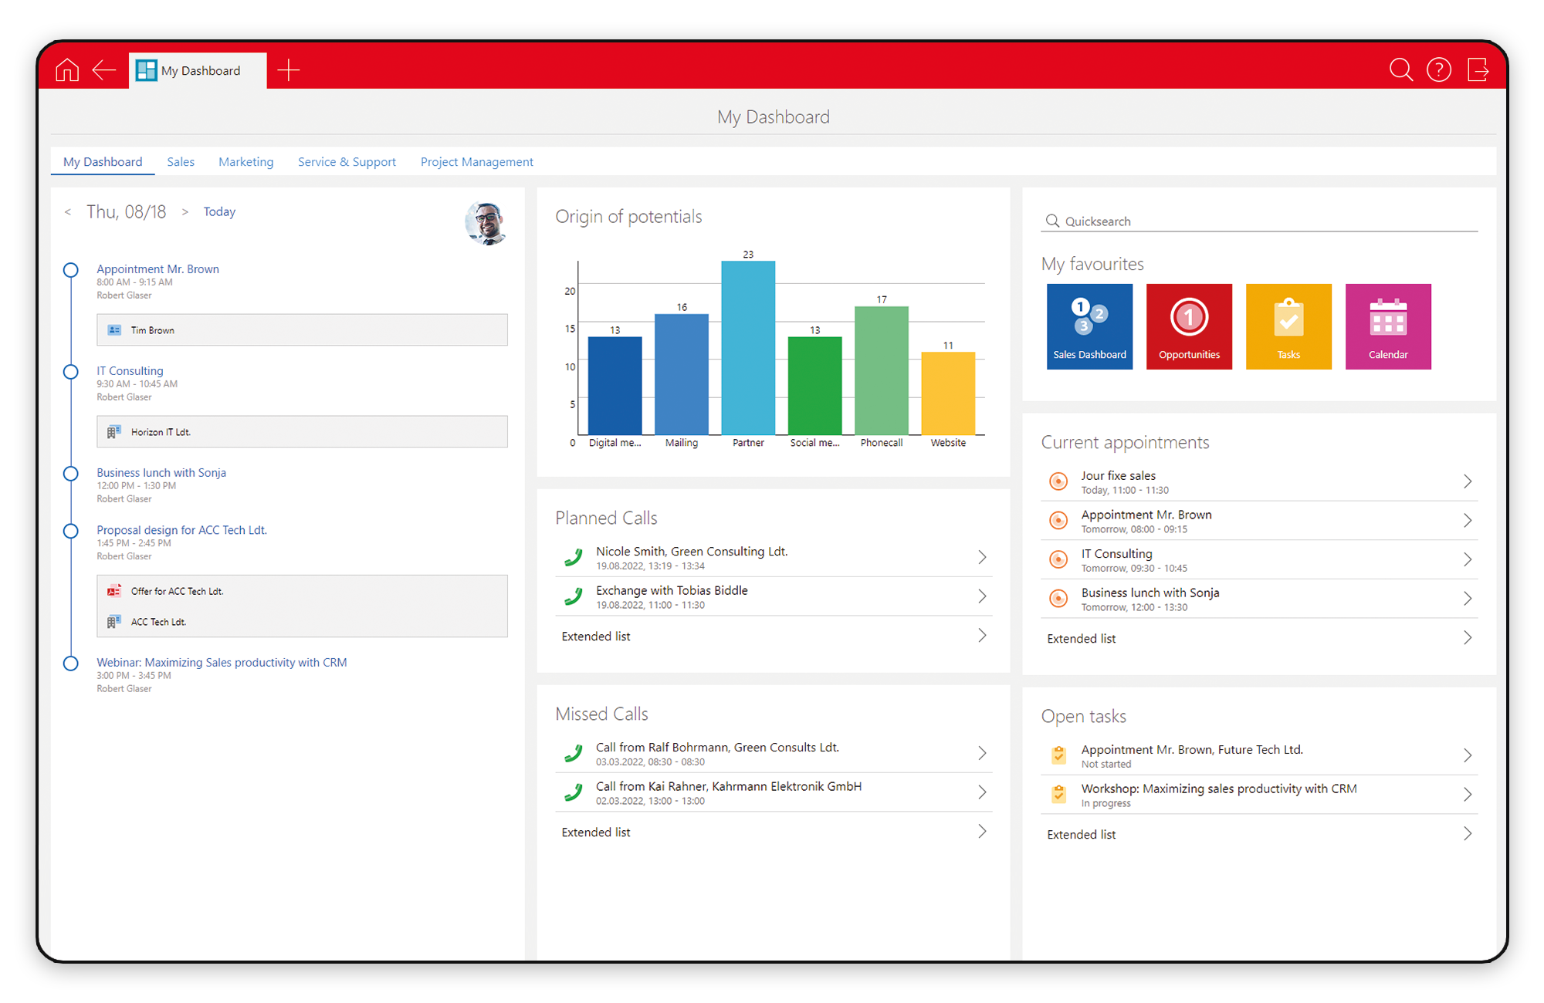The width and height of the screenshot is (1544, 1003).
Task: Click the logout icon in header
Action: 1478,70
